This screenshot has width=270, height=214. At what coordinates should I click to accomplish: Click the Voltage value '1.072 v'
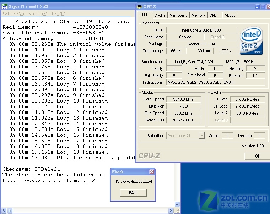(x=225, y=51)
